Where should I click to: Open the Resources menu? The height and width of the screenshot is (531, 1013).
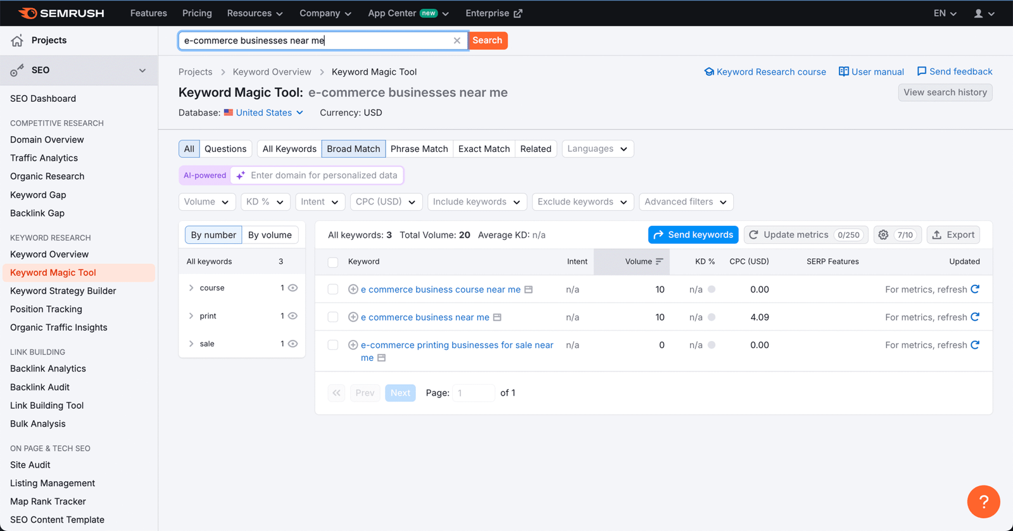[255, 13]
